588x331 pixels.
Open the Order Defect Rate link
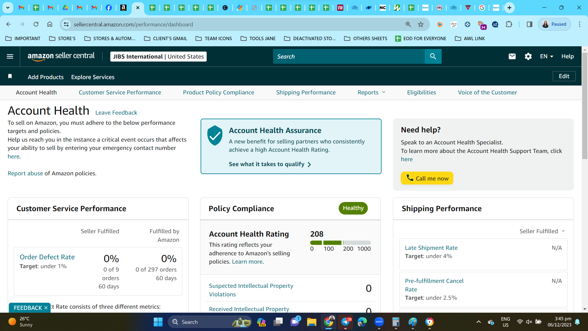click(47, 257)
